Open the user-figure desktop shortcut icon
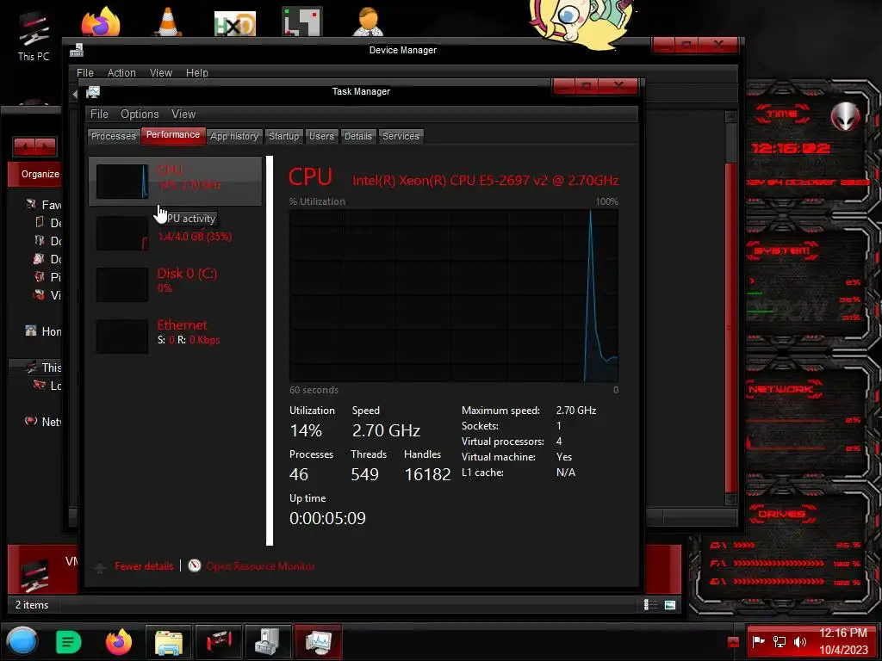This screenshot has height=661, width=882. (368, 22)
